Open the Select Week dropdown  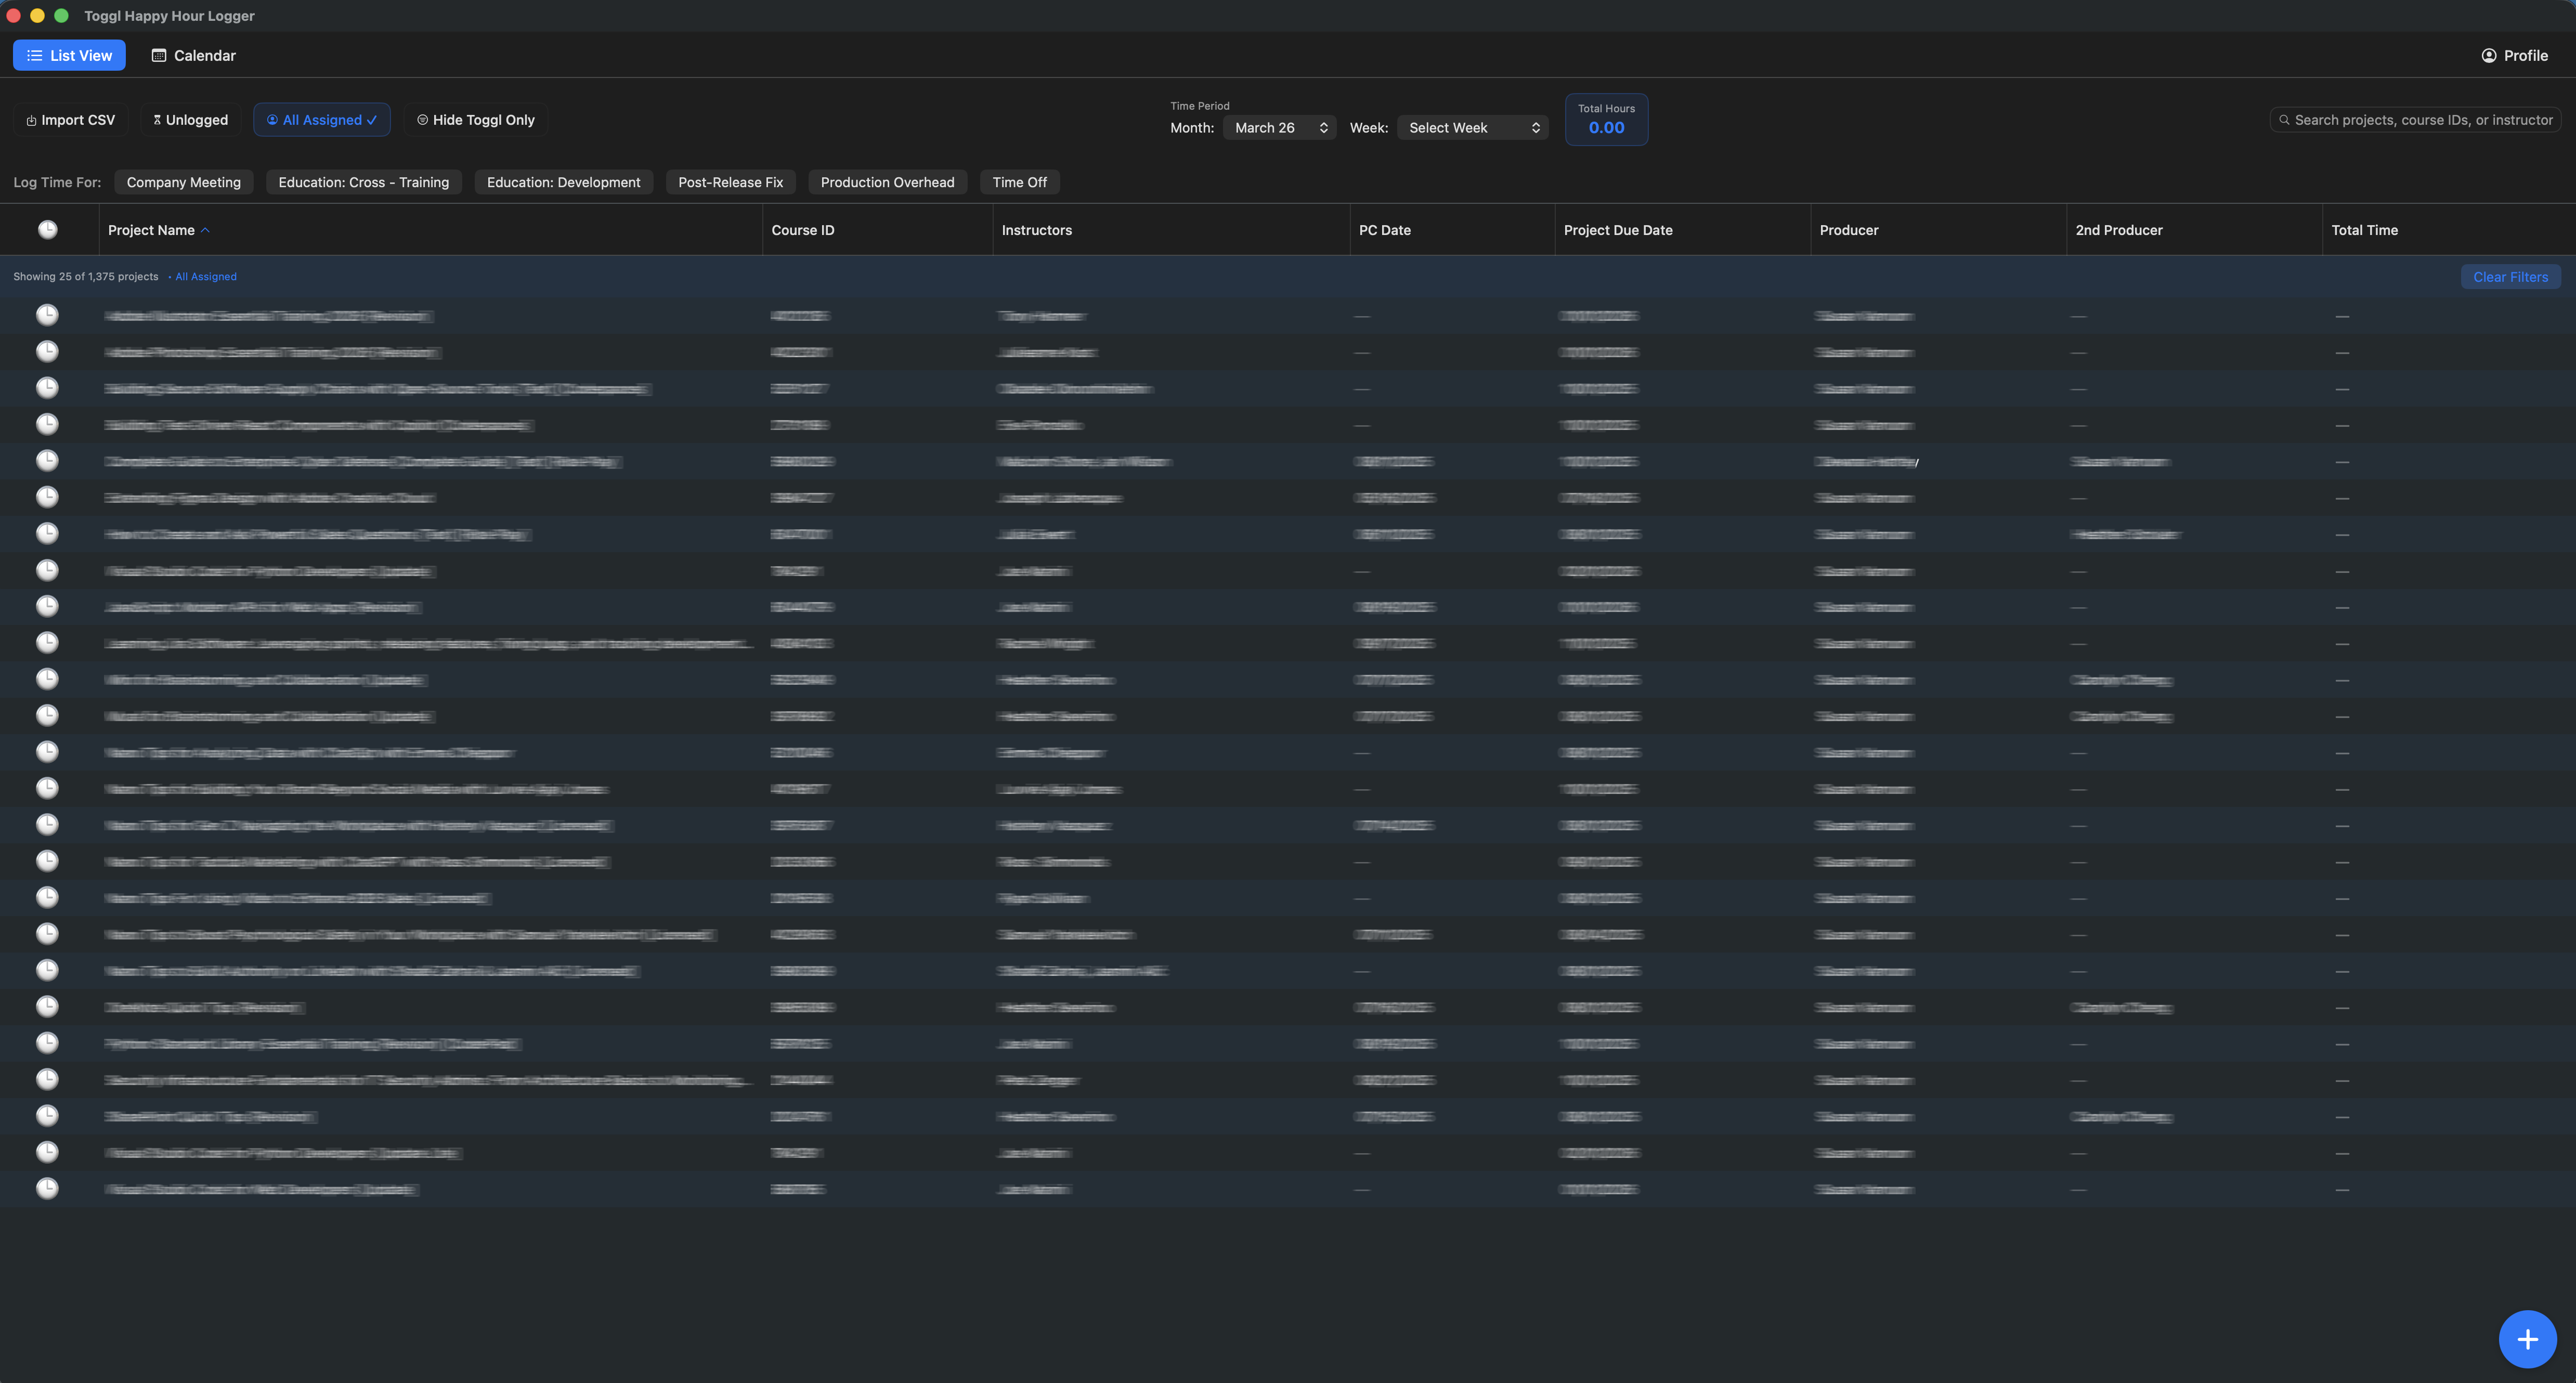tap(1472, 127)
